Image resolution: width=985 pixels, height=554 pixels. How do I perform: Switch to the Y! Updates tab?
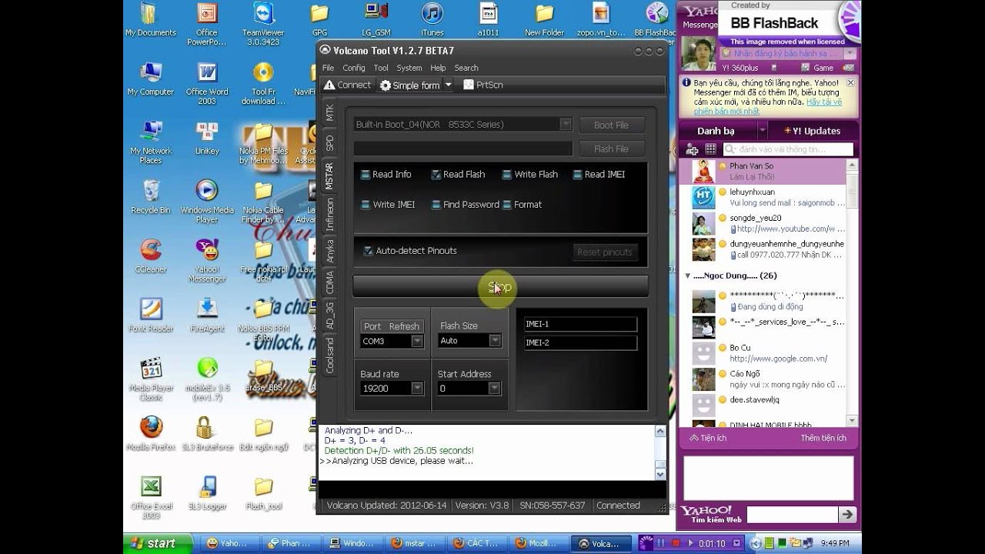point(811,131)
